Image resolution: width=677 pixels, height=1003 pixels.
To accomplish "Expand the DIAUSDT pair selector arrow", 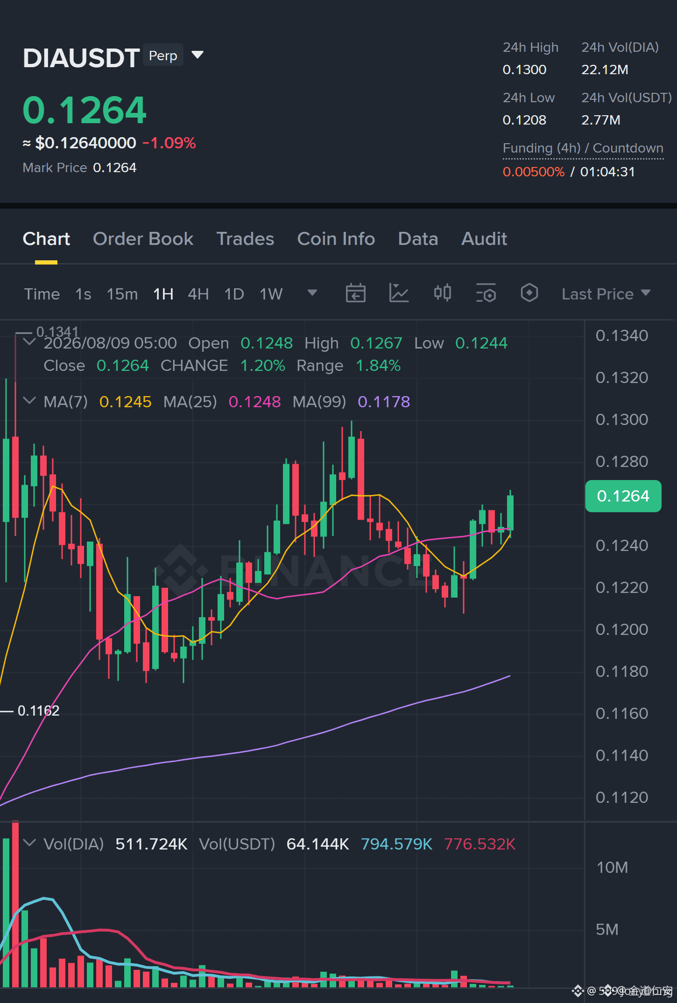I will [197, 55].
